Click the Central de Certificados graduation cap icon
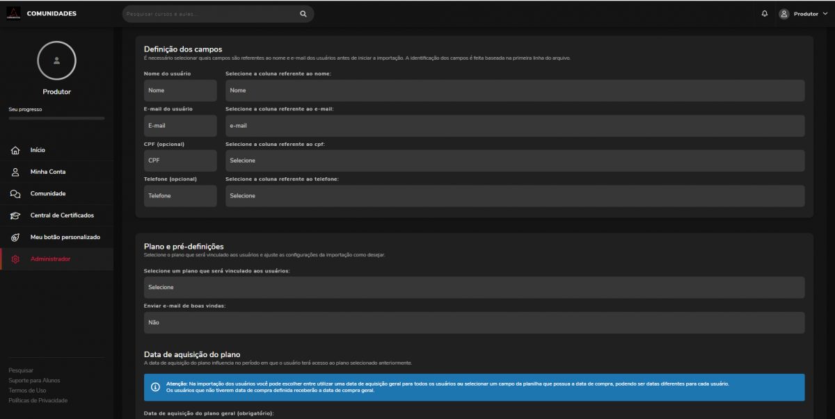The image size is (835, 419). pos(15,215)
